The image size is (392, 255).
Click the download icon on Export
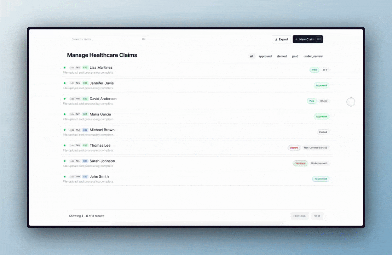click(x=276, y=39)
